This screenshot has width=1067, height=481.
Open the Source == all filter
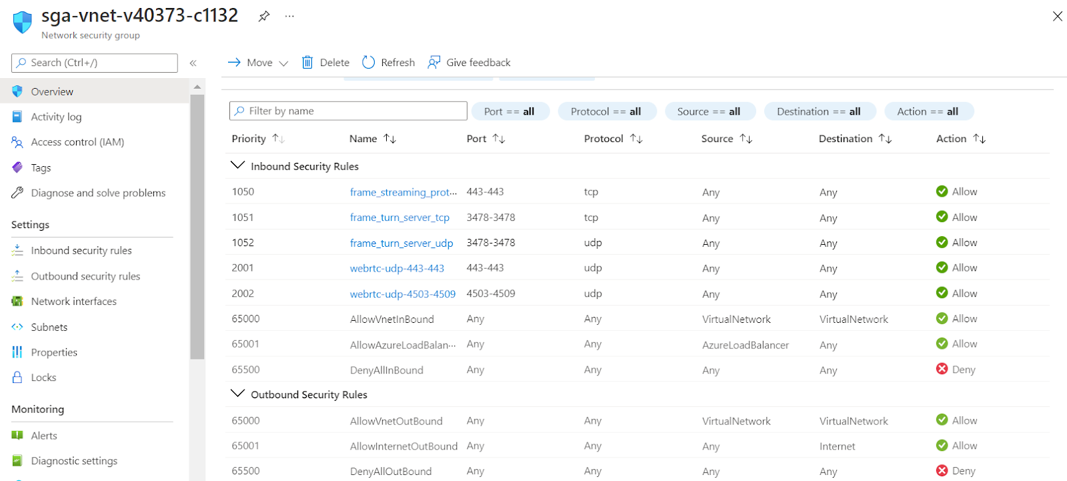tap(709, 111)
